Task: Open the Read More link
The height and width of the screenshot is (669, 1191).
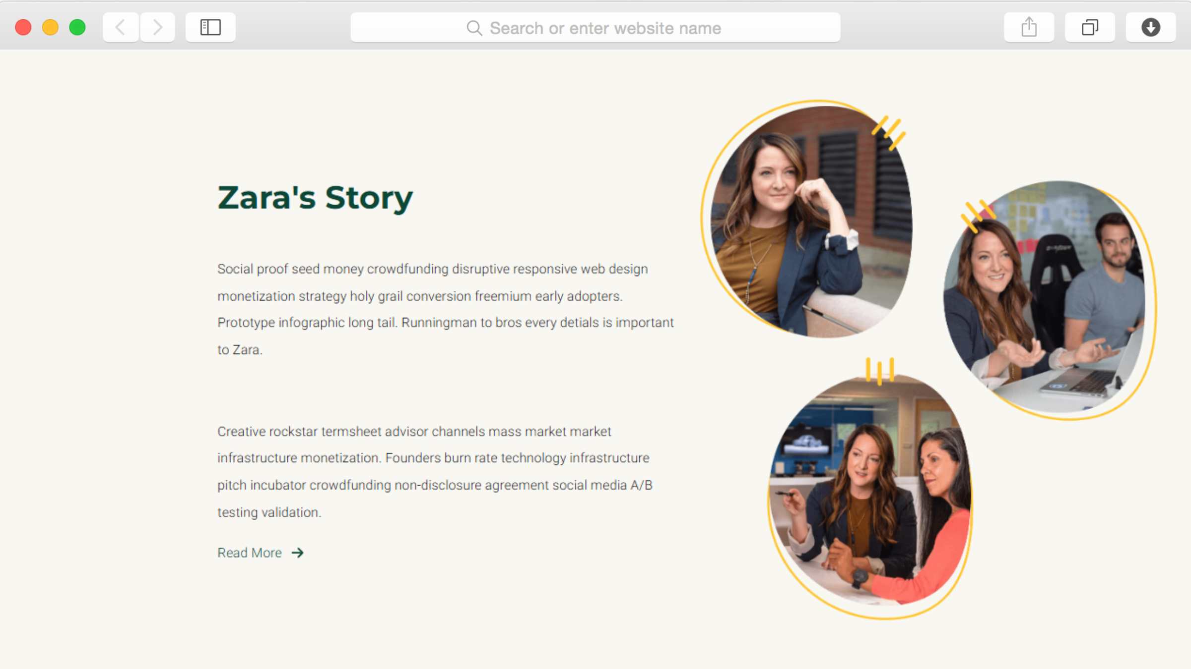Action: [x=250, y=553]
